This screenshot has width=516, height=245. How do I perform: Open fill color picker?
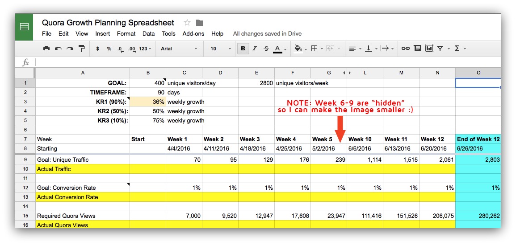[298, 49]
